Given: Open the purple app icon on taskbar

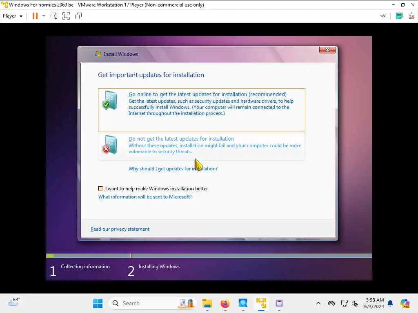Looking at the screenshot, I should tap(279, 303).
